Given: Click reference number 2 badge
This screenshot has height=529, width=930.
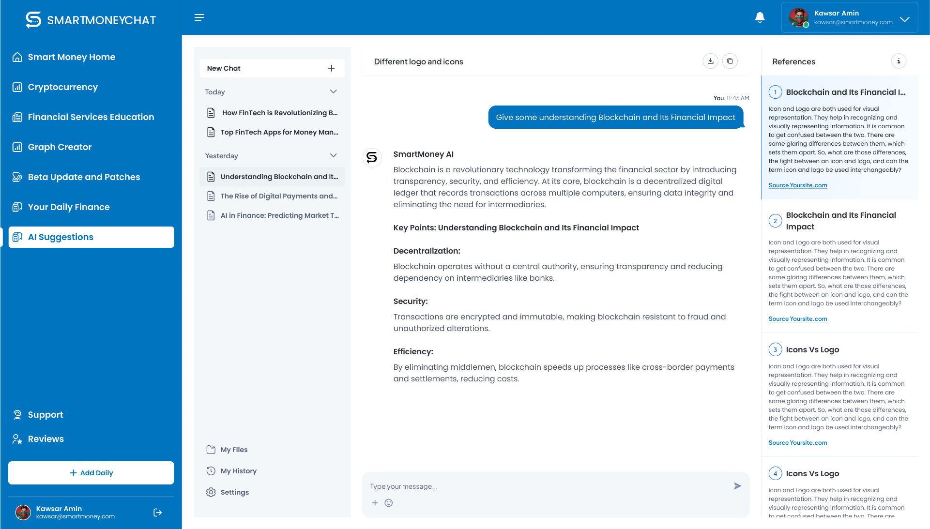Looking at the screenshot, I should click(775, 221).
